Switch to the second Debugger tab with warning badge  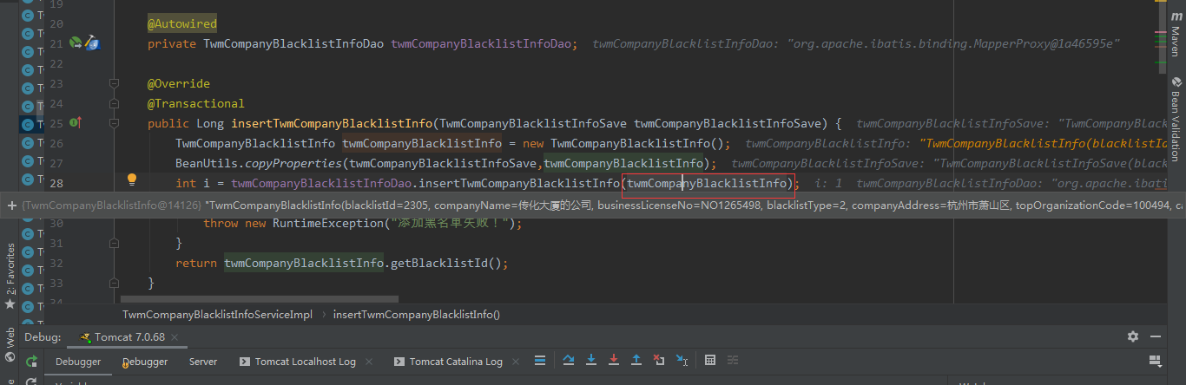pos(145,362)
